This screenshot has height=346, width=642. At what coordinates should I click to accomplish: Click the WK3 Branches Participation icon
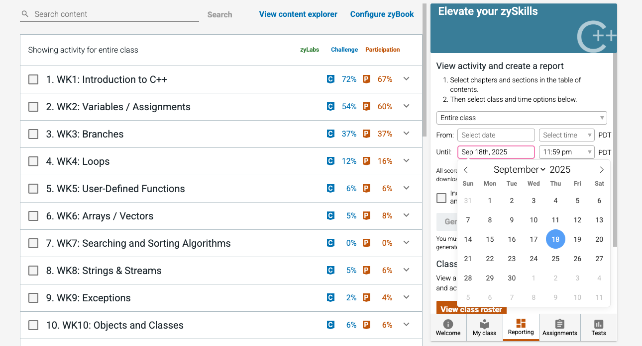point(366,134)
